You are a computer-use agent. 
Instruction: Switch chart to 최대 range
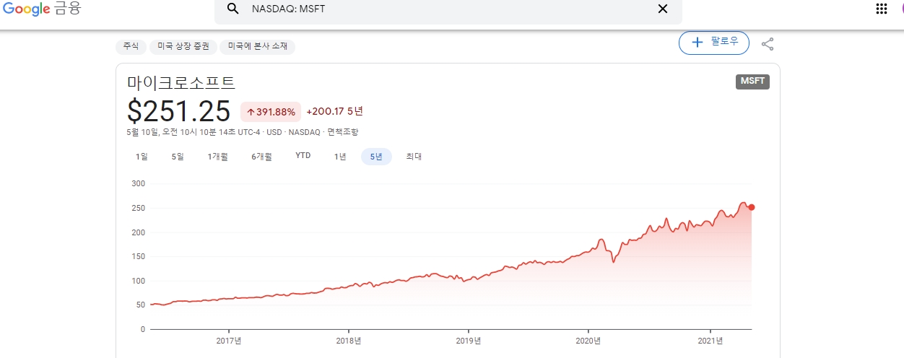pos(414,157)
